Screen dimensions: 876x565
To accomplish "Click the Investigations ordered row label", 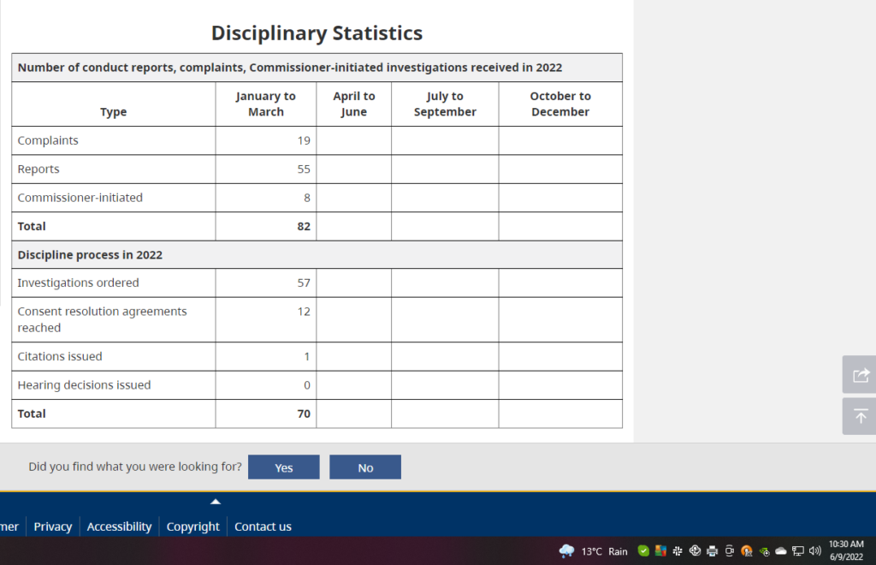I will click(x=78, y=282).
